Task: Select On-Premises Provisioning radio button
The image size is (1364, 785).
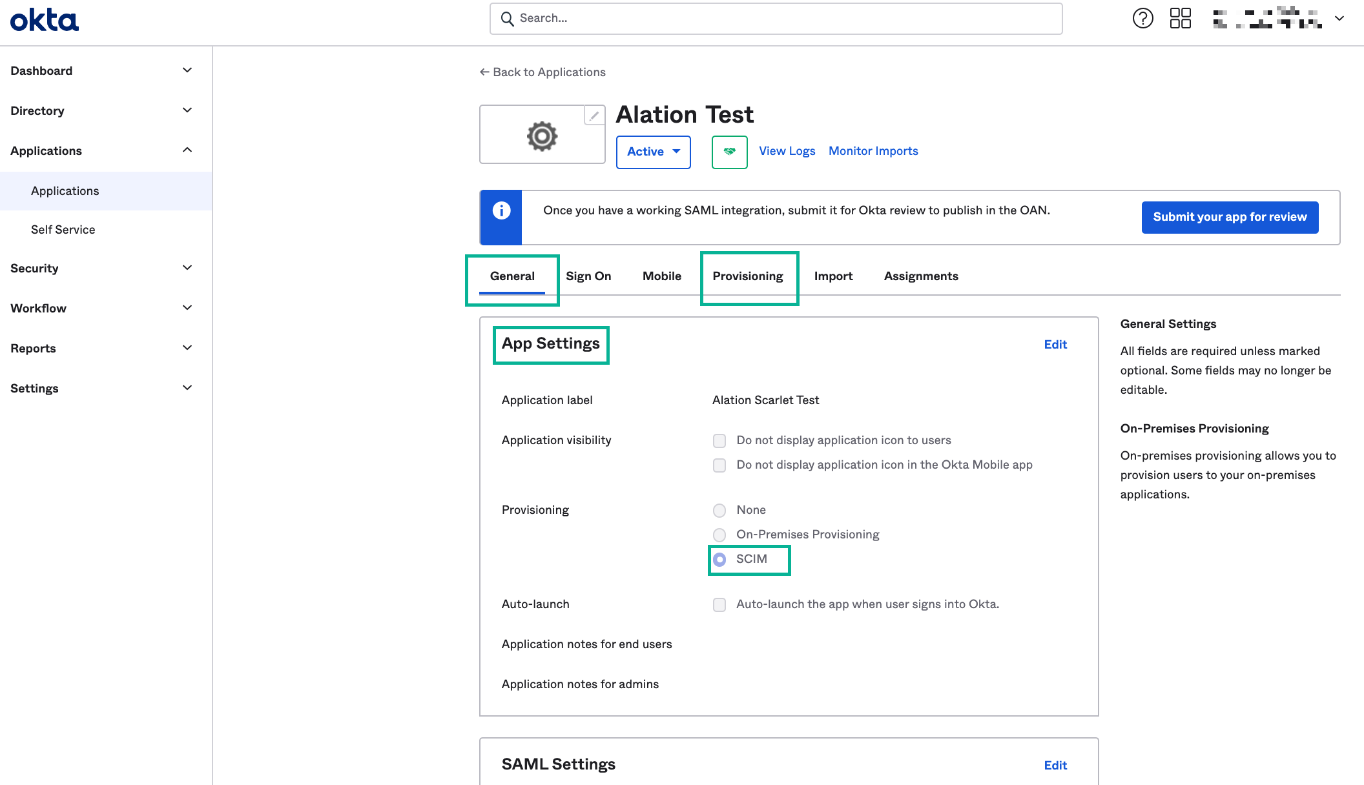Action: coord(719,535)
